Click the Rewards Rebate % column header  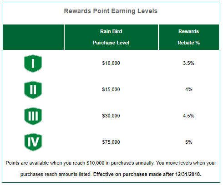(x=189, y=37)
